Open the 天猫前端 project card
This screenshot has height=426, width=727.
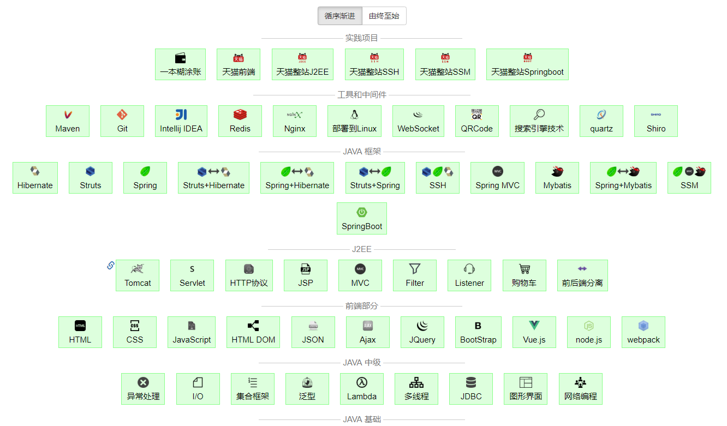[x=239, y=64]
